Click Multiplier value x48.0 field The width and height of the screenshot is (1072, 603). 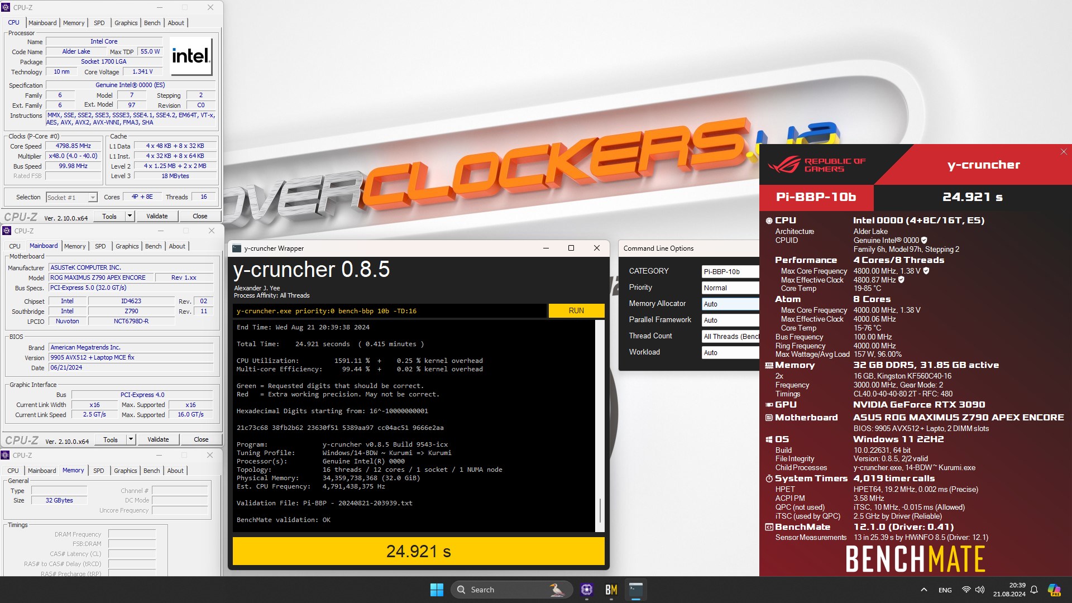pos(73,156)
